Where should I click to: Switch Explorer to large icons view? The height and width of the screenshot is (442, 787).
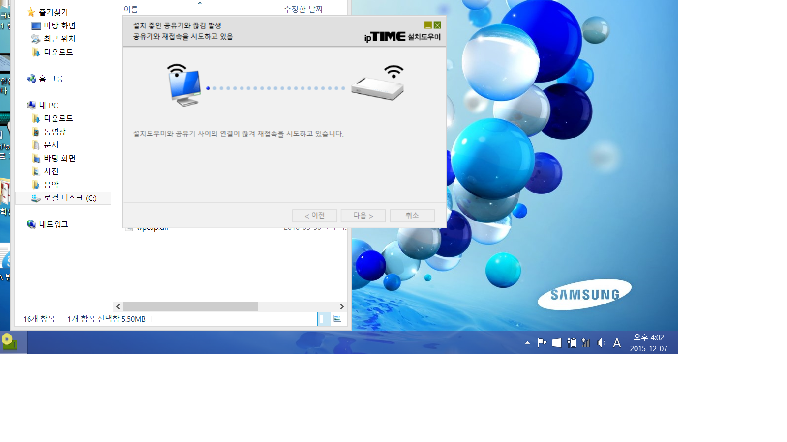click(x=337, y=319)
